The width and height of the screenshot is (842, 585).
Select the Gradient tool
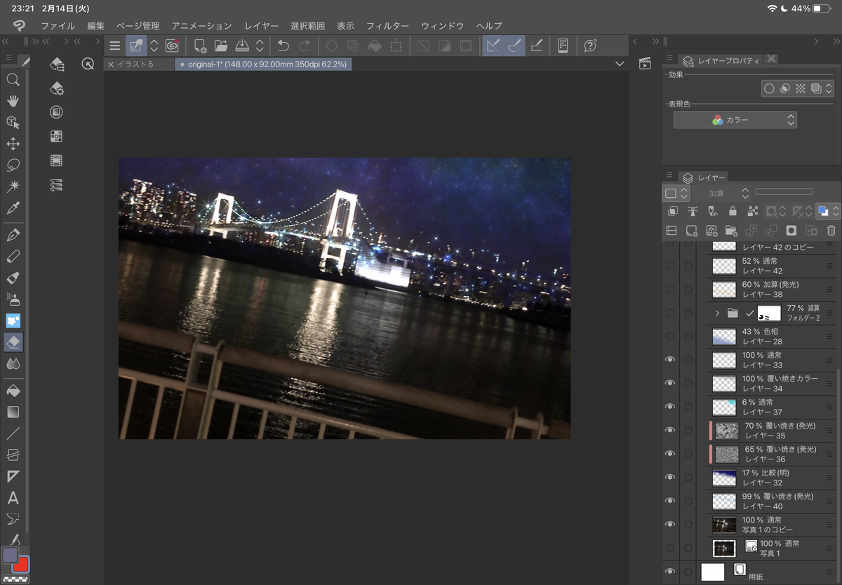click(13, 412)
